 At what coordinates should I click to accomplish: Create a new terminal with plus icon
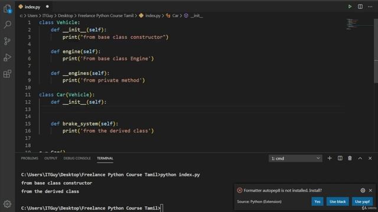click(x=330, y=158)
